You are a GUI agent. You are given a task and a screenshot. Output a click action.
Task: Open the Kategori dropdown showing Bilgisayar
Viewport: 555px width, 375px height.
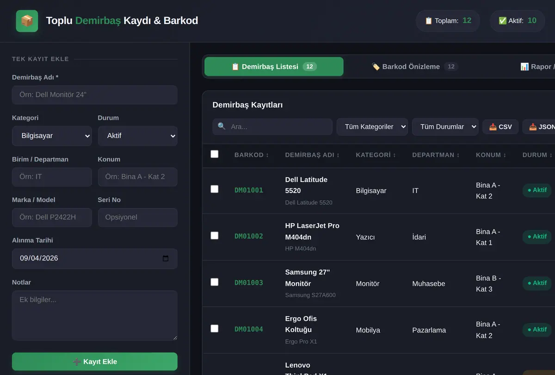(x=52, y=136)
